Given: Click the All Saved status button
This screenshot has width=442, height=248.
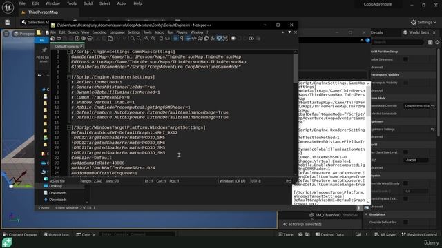Looking at the screenshot, I should click(385, 234).
